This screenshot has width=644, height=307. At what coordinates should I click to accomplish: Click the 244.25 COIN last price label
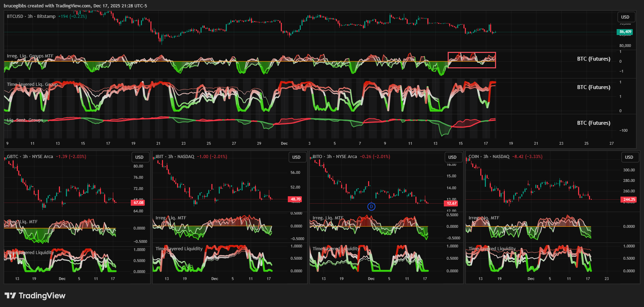click(629, 200)
